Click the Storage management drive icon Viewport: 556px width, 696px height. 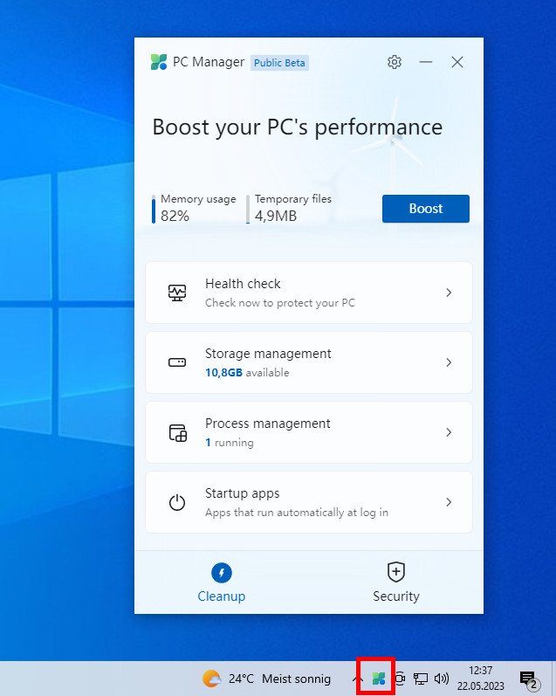point(177,362)
